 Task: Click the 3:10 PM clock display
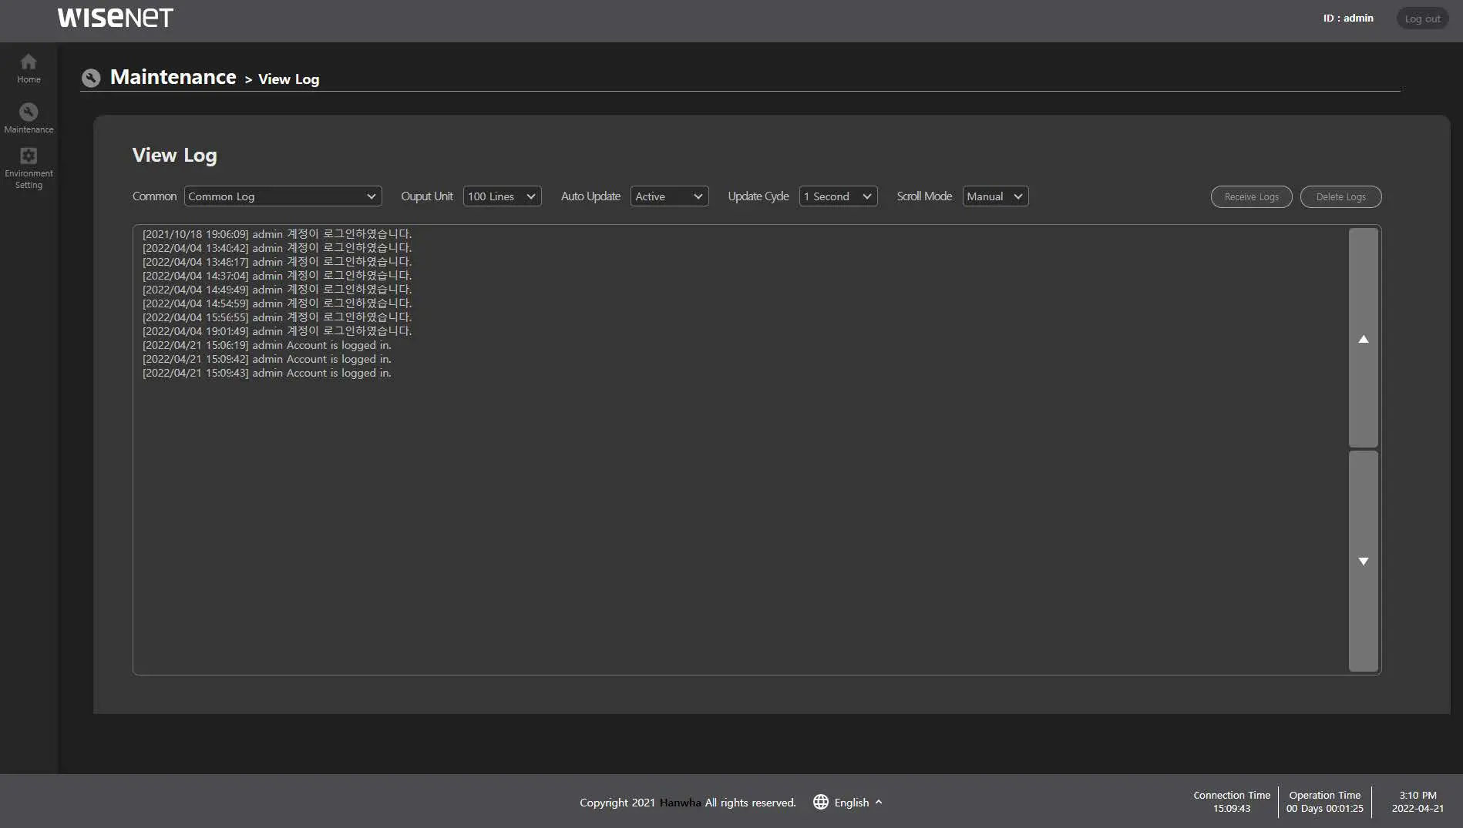(1418, 795)
